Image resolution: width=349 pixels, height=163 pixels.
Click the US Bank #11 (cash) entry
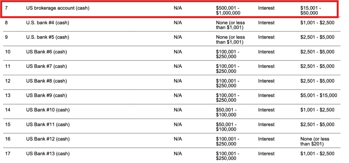(x=48, y=124)
